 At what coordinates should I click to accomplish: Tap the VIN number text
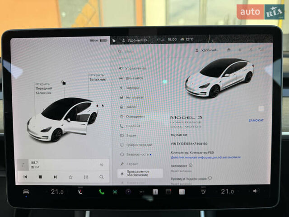(x=189, y=144)
